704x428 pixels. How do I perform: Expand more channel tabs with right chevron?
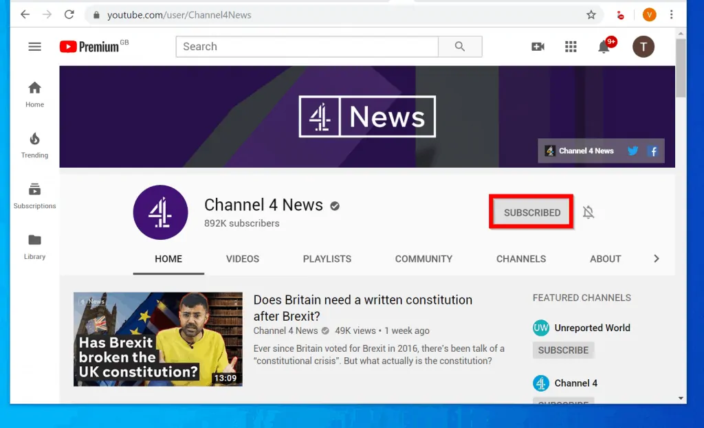pyautogui.click(x=657, y=258)
